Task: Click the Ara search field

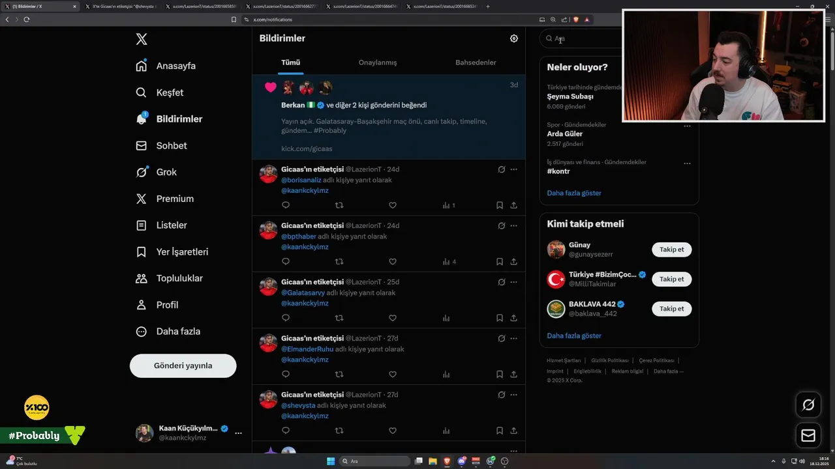Action: 581,38
